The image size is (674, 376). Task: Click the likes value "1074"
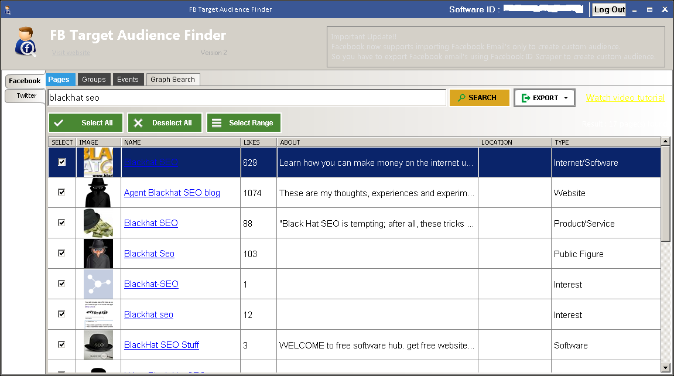(x=252, y=193)
